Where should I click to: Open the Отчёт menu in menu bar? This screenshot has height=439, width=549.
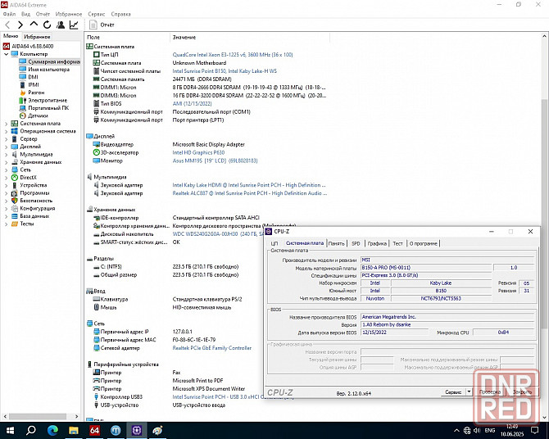(43, 14)
